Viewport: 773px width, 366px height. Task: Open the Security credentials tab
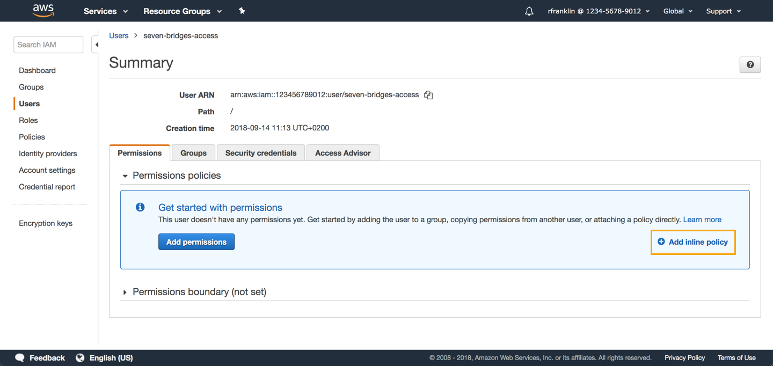coord(261,153)
